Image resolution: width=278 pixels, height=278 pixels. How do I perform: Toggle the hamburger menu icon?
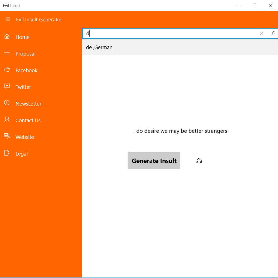(x=7, y=19)
